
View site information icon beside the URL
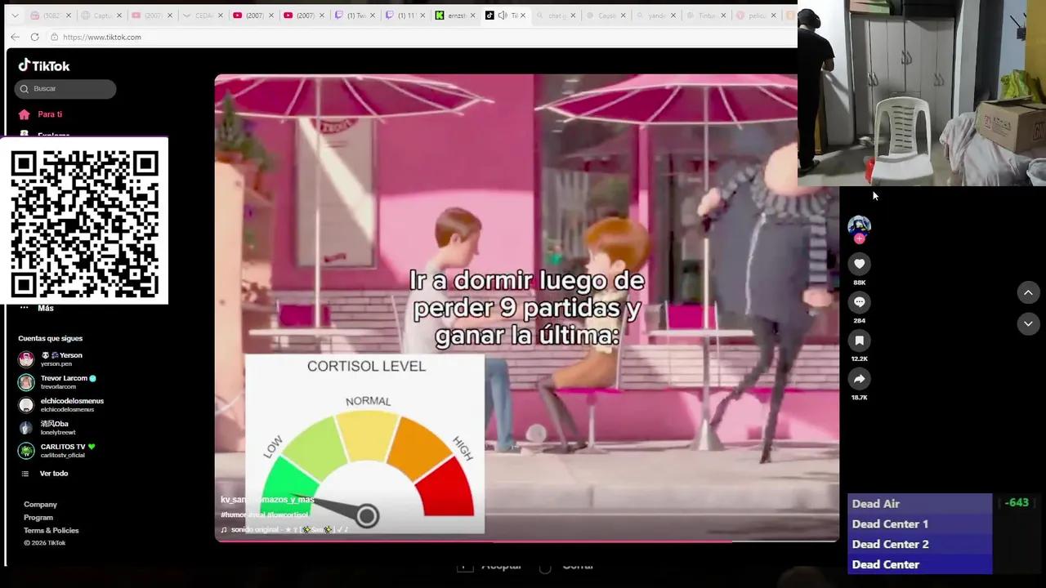54,37
